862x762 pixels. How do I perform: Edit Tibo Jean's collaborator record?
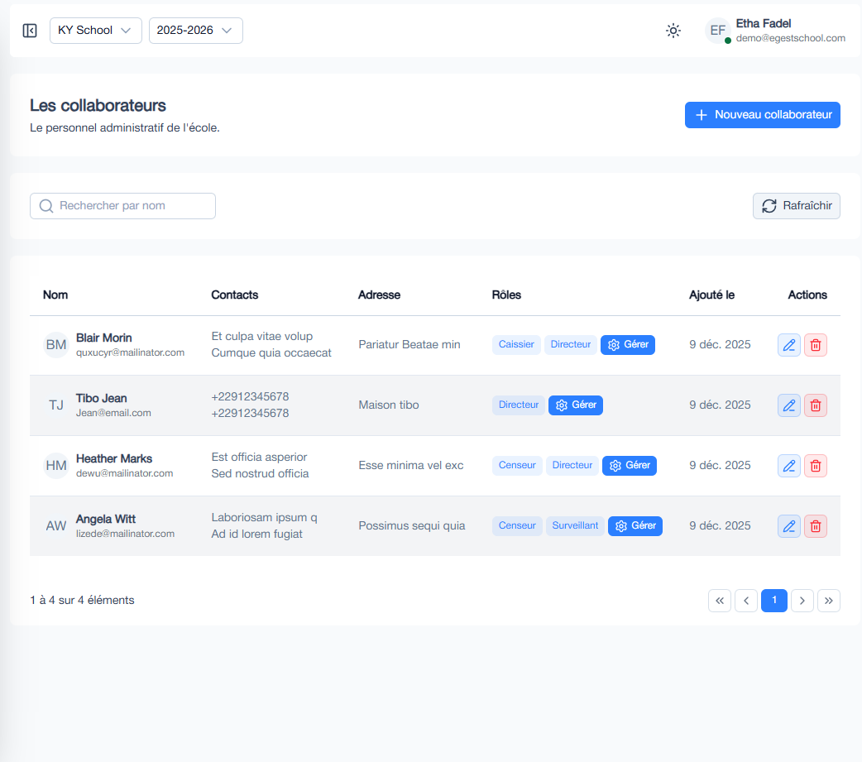click(789, 405)
